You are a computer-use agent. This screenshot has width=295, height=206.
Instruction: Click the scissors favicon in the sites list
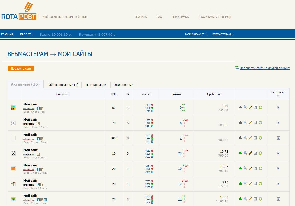click(13, 153)
